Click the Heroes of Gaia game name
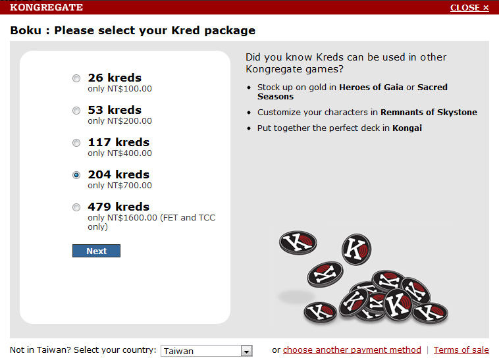 click(x=371, y=88)
